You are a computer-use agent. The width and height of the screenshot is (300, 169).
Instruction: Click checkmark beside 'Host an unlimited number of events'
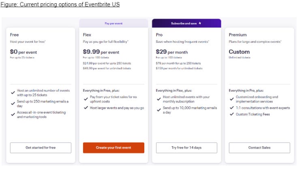[13, 92]
